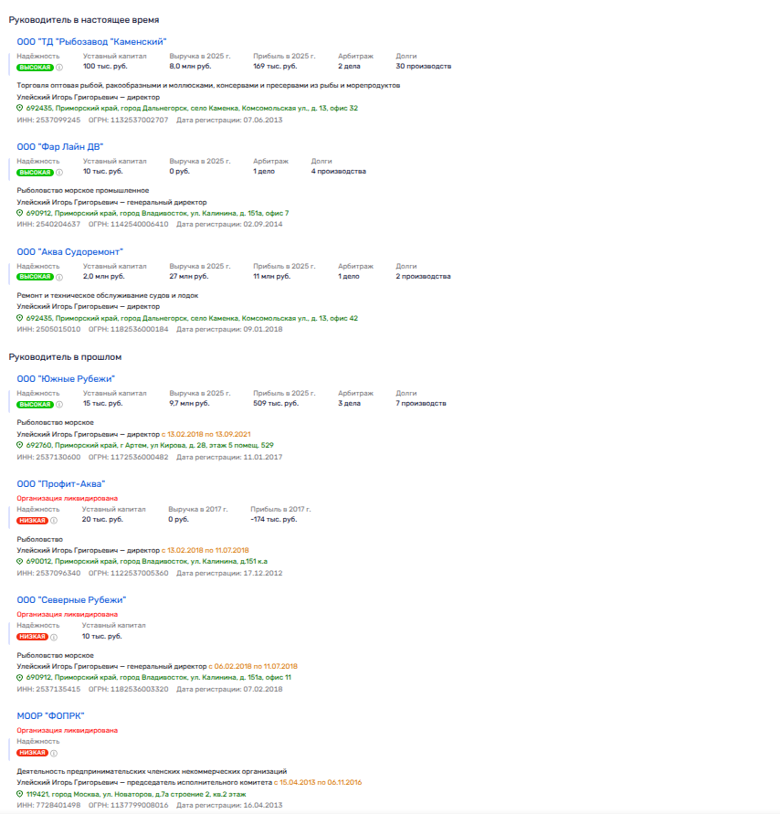Click map pin by Фар Лайн ДВ address
Image resolution: width=780 pixels, height=814 pixels.
tap(20, 213)
